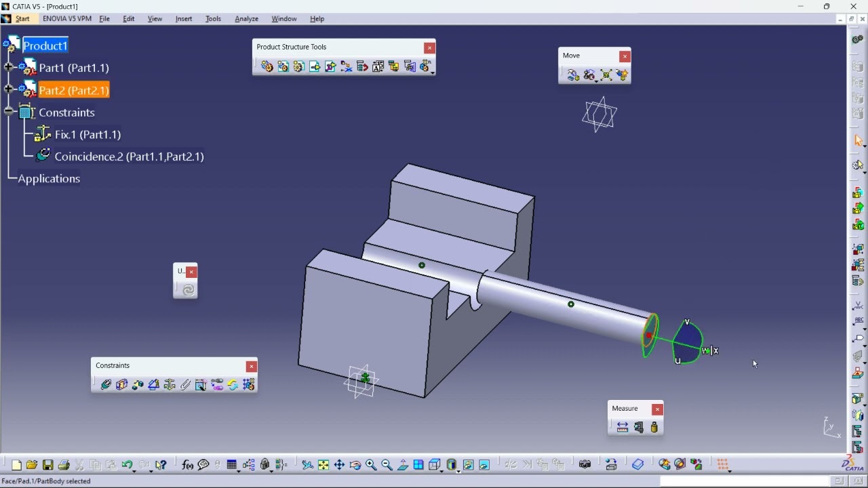Click Snap icon in Move toolbar

(x=590, y=75)
